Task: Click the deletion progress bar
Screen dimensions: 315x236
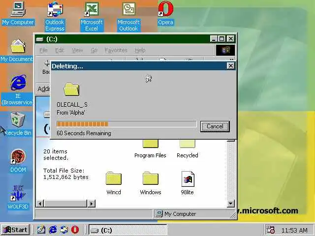Action: point(126,124)
